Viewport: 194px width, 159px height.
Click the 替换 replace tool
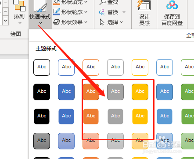coord(108,12)
